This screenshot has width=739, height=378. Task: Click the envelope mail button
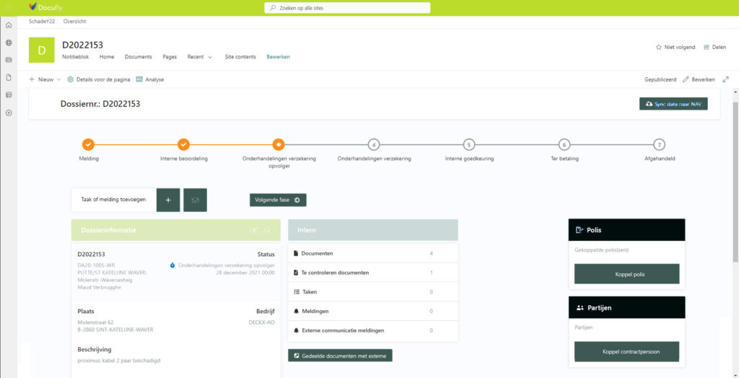[195, 200]
